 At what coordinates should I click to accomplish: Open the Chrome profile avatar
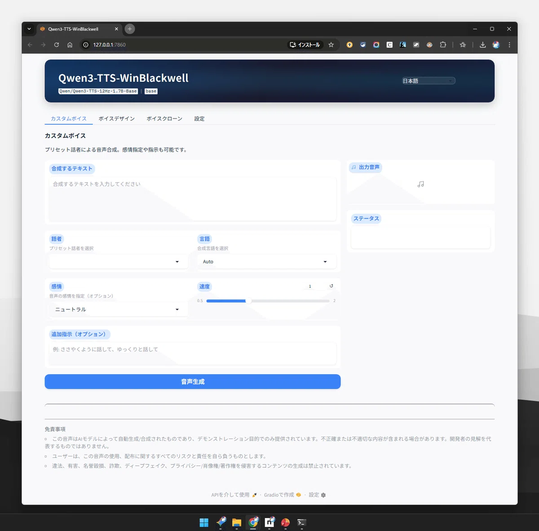[496, 45]
